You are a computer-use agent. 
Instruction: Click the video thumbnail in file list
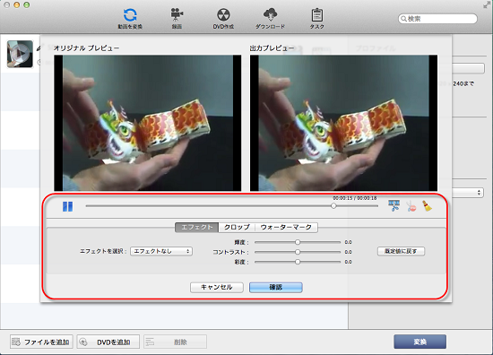click(x=20, y=54)
